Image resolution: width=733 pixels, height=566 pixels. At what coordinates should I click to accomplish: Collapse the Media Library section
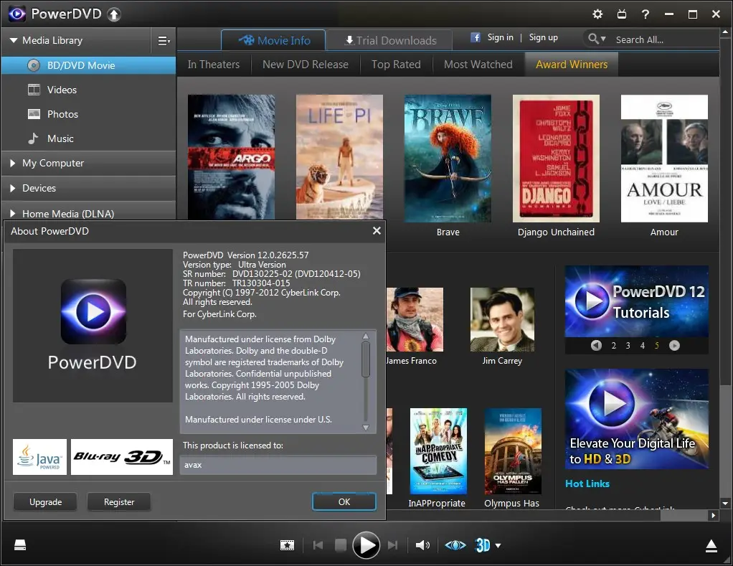tap(14, 40)
